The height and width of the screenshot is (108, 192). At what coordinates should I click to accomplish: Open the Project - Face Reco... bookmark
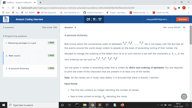click(x=117, y=13)
